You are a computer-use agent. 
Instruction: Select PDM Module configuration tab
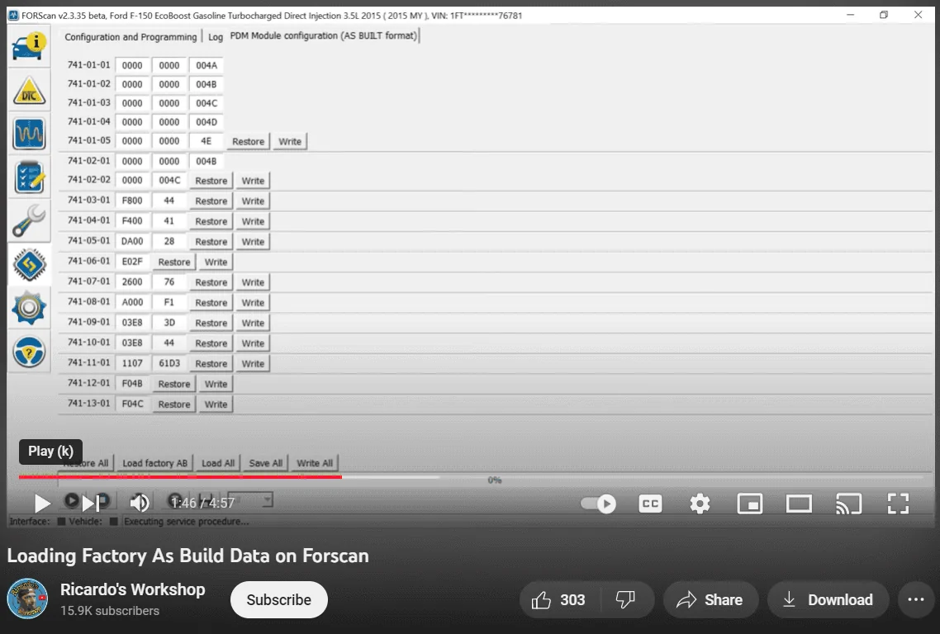324,36
